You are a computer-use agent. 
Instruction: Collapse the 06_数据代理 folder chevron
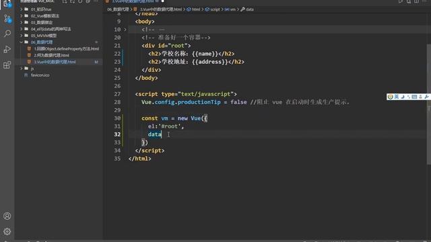point(22,42)
